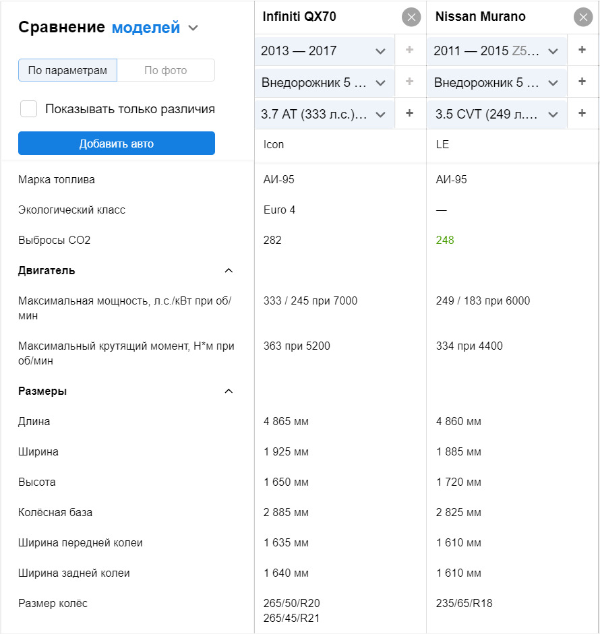
Task: Click plus icon next to QX70 2013 — 2017
Action: 409,50
